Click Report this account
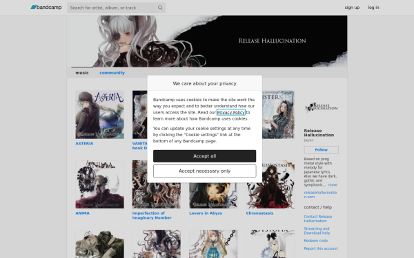414x258 pixels. click(321, 248)
